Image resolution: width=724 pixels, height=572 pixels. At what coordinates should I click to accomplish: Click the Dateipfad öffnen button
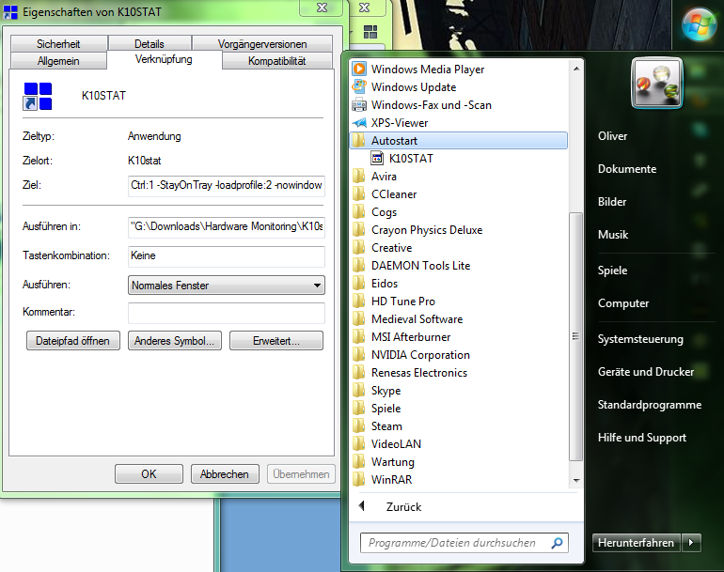point(73,340)
